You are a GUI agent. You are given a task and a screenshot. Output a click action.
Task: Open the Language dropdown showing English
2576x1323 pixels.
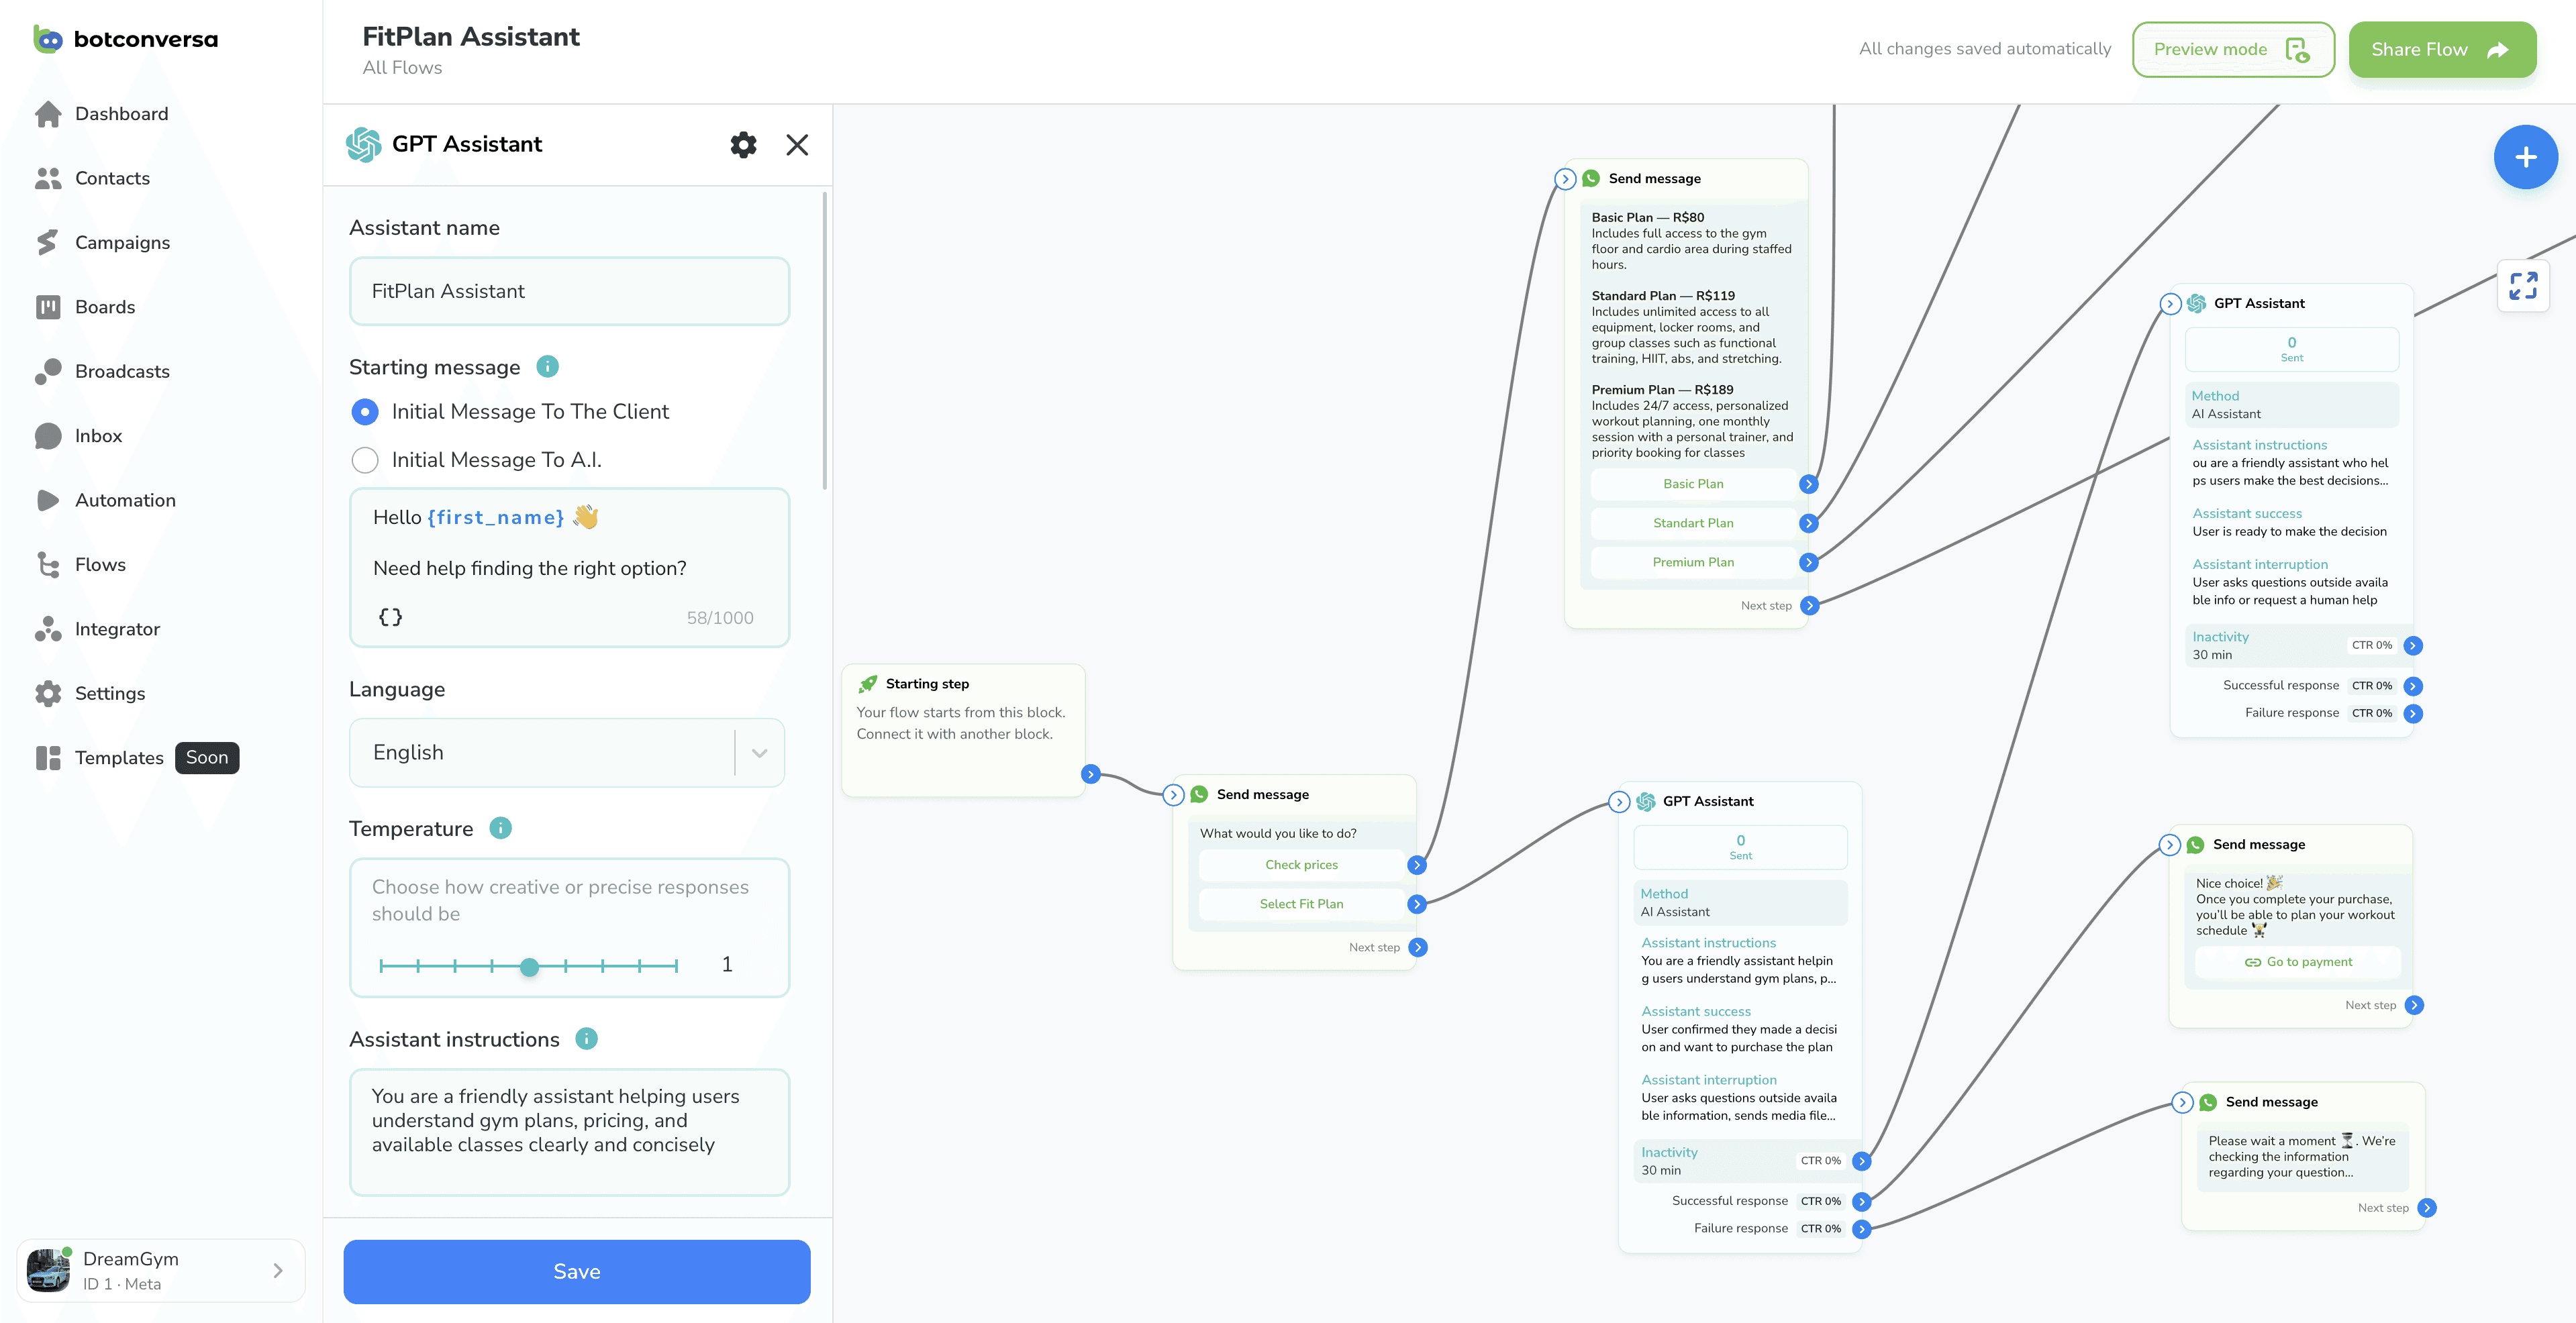(x=566, y=753)
